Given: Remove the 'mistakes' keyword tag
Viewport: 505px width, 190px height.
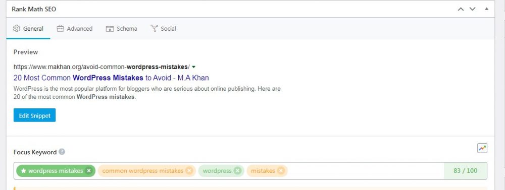Looking at the screenshot, I should pyautogui.click(x=281, y=171).
